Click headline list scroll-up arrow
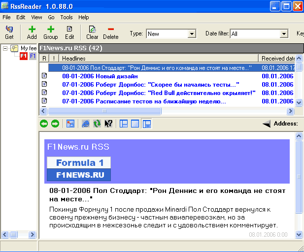 (x=299, y=58)
